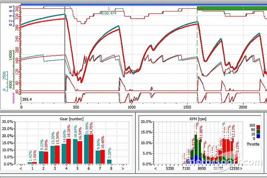Click the green 14000 RPM axis label
Image resolution: width=267 pixels, height=178 pixels.
11,55
